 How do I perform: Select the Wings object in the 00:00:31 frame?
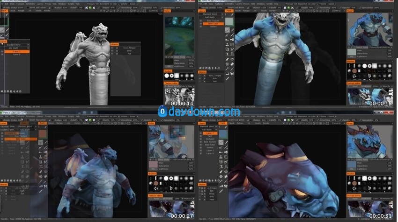[x=212, y=194]
